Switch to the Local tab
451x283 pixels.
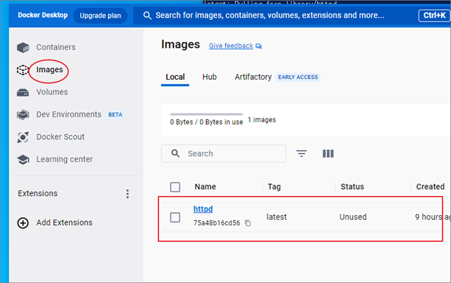[x=175, y=77]
